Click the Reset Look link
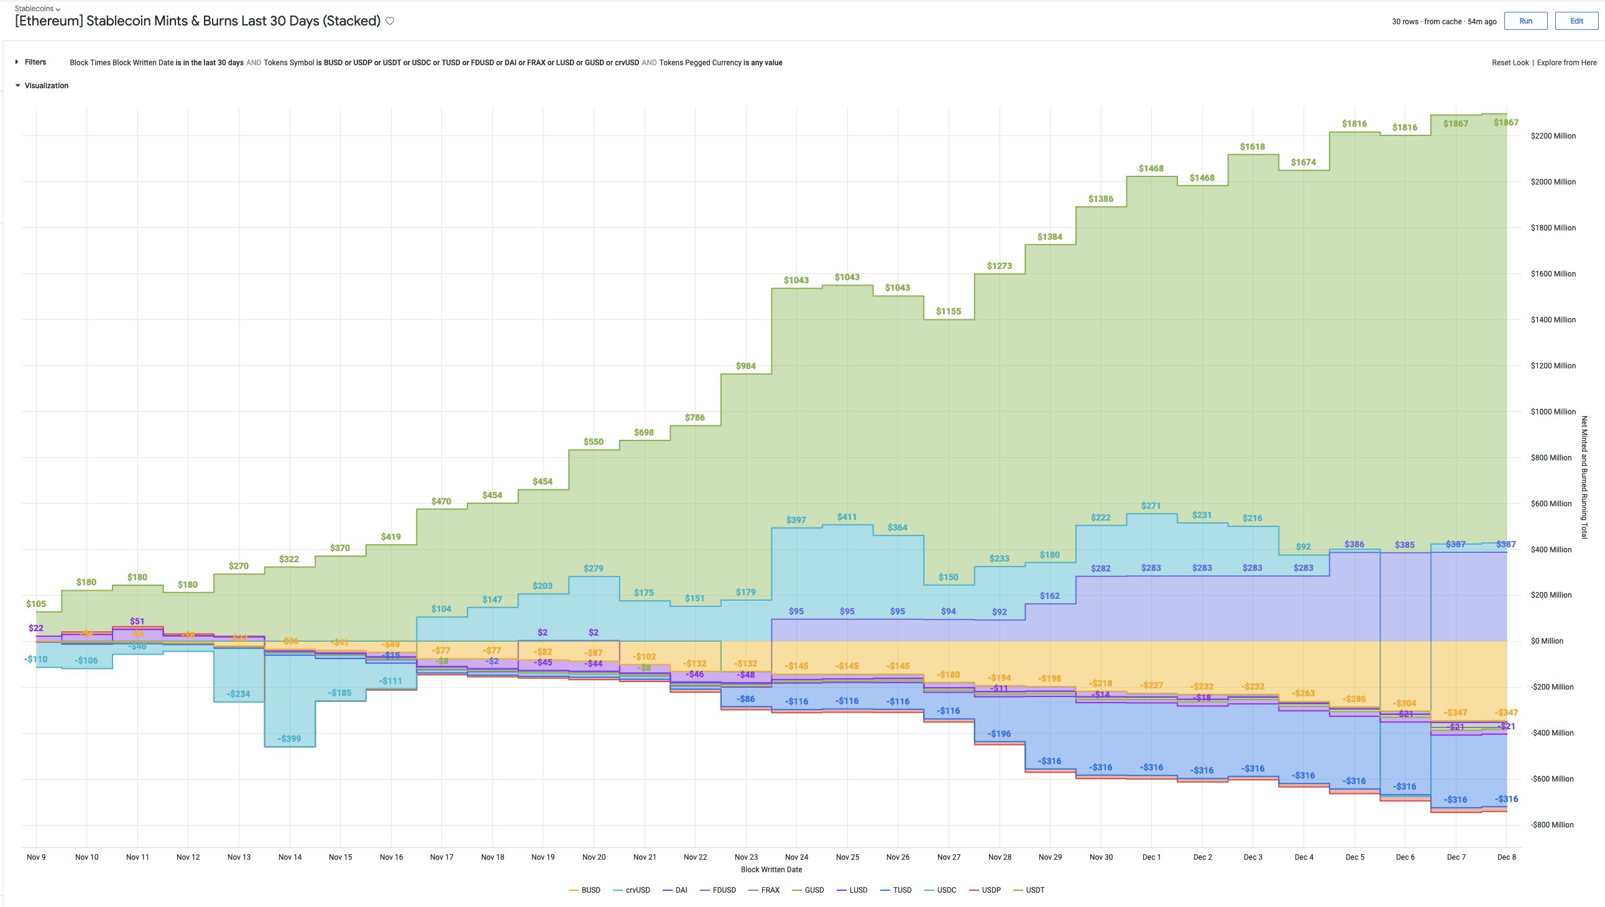 click(x=1510, y=63)
